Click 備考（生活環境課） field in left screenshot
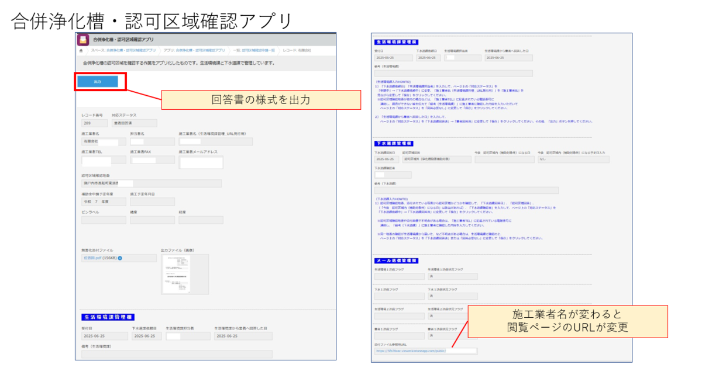Viewport: 702px width, 368px height. 177,354
